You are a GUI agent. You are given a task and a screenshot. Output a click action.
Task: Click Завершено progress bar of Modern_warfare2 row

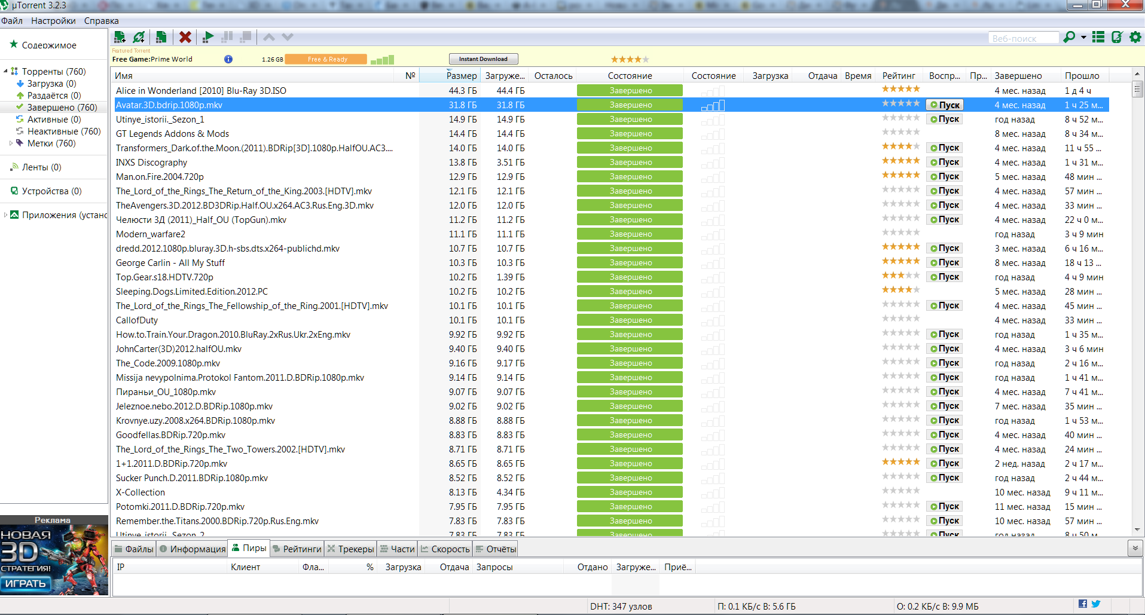click(x=630, y=234)
